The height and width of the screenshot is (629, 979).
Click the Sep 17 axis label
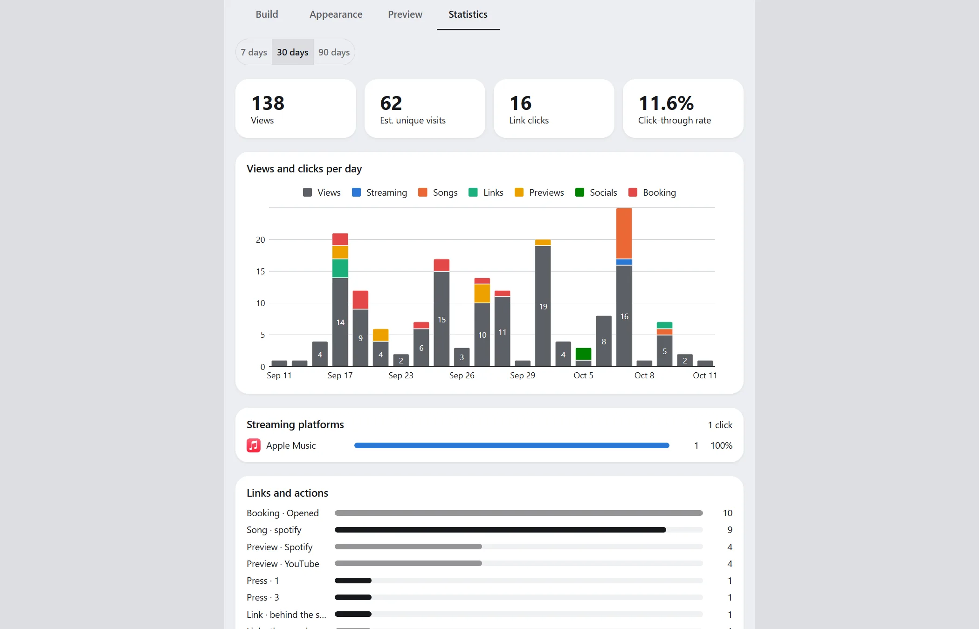[x=340, y=376]
